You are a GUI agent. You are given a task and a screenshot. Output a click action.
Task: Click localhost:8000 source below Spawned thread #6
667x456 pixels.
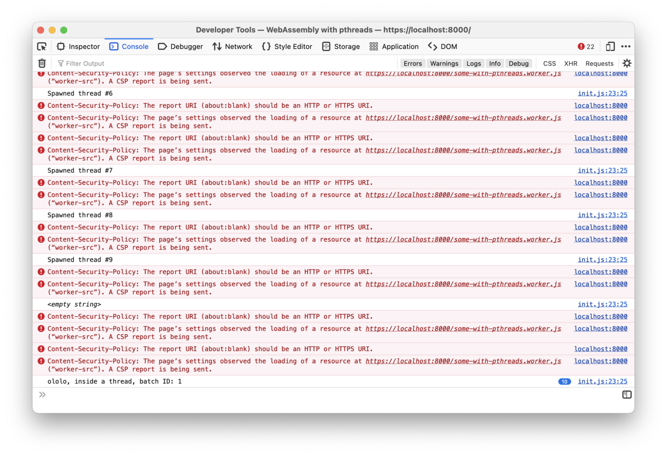point(600,105)
